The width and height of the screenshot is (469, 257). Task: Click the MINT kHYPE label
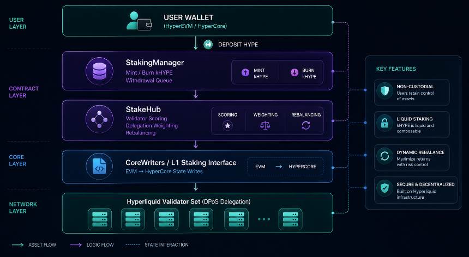click(x=261, y=74)
